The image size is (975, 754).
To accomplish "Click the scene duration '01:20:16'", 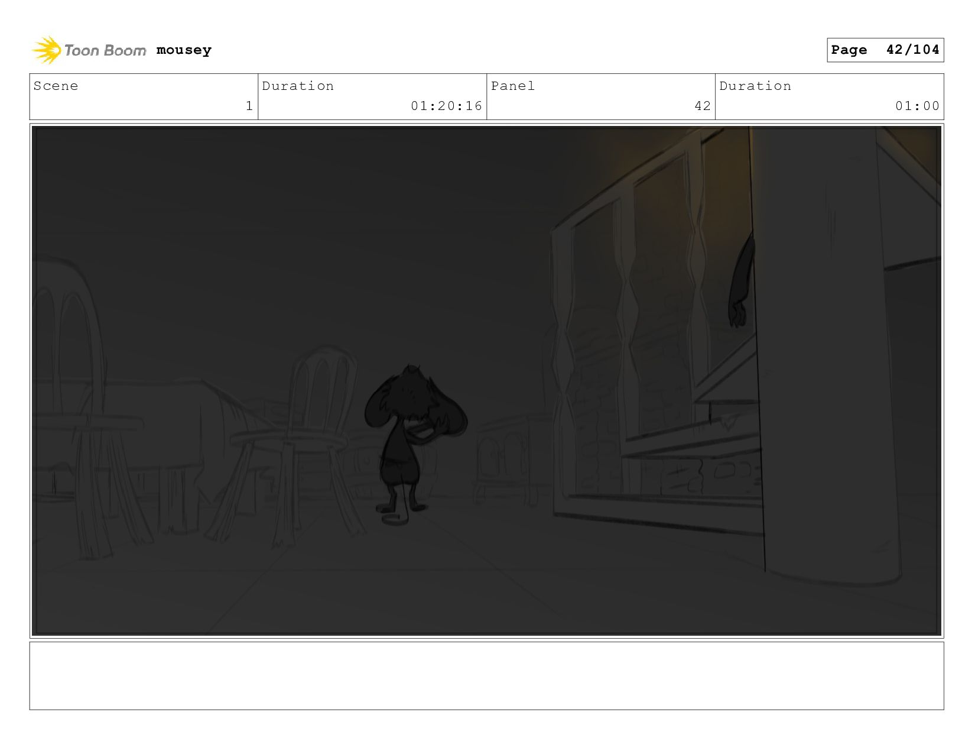I will tap(447, 106).
